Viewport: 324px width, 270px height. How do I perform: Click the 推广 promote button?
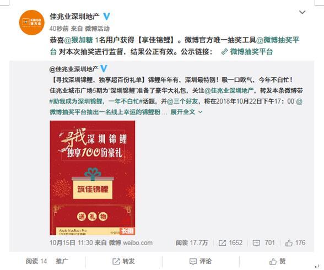pos(62,261)
